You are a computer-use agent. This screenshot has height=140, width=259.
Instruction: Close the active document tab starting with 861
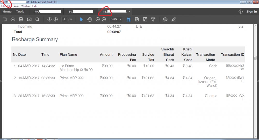tap(129, 12)
